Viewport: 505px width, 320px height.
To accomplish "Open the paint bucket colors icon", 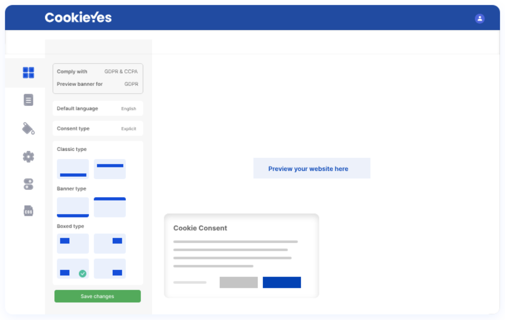I will [28, 128].
